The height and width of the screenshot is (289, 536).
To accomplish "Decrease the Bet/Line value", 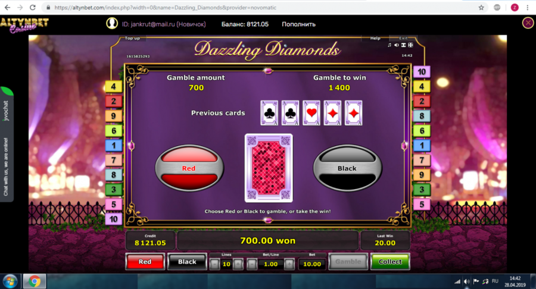I will 251,264.
